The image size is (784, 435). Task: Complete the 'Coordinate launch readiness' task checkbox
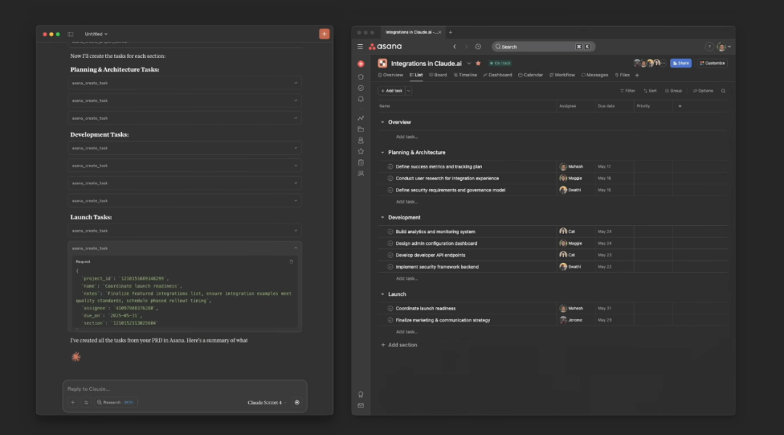390,309
